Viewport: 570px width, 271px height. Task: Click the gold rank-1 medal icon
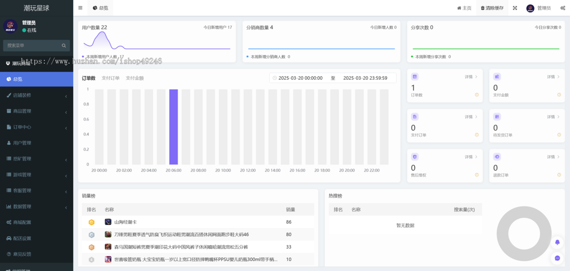coord(91,222)
